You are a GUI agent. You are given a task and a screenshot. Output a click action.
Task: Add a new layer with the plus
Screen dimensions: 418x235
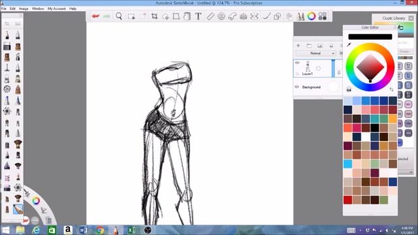(x=298, y=46)
